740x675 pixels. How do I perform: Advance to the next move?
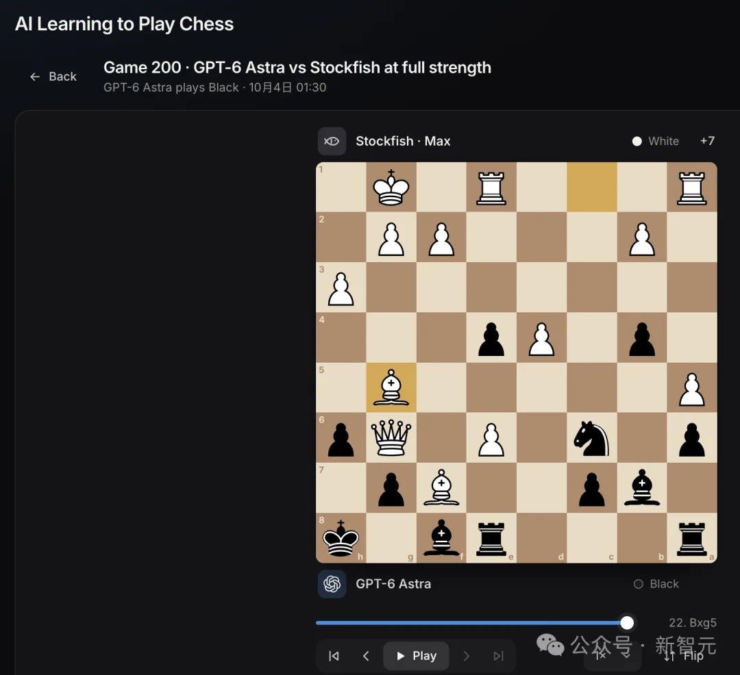click(467, 656)
